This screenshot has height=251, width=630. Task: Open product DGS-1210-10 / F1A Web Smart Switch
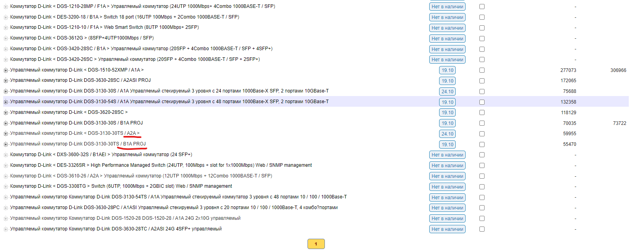click(104, 27)
